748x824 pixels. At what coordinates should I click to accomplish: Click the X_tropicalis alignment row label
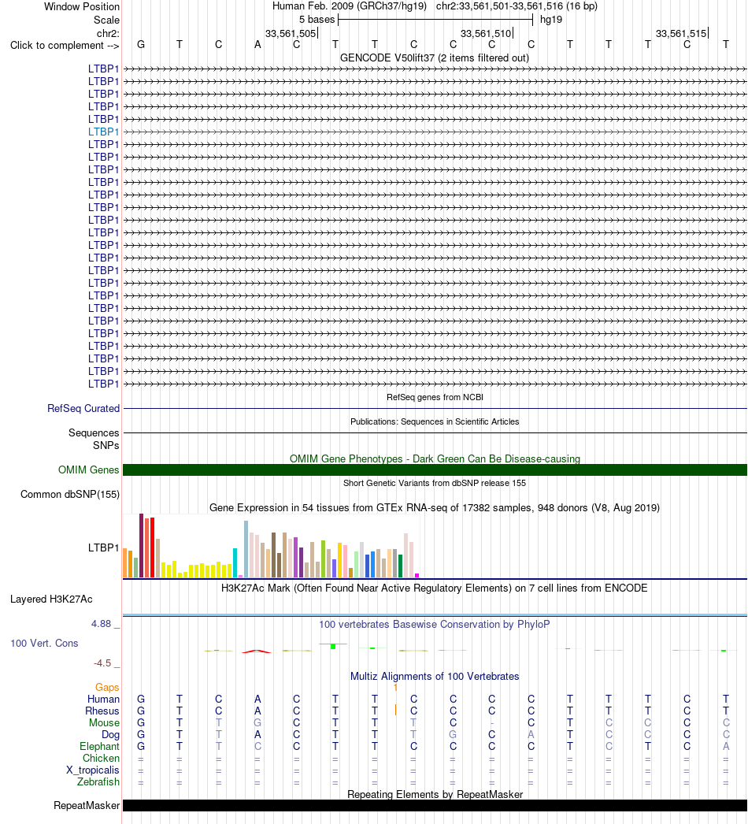(92, 770)
